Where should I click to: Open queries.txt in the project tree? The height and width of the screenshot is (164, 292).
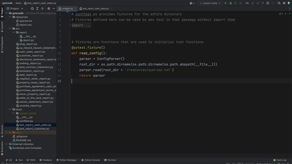pos(24,21)
